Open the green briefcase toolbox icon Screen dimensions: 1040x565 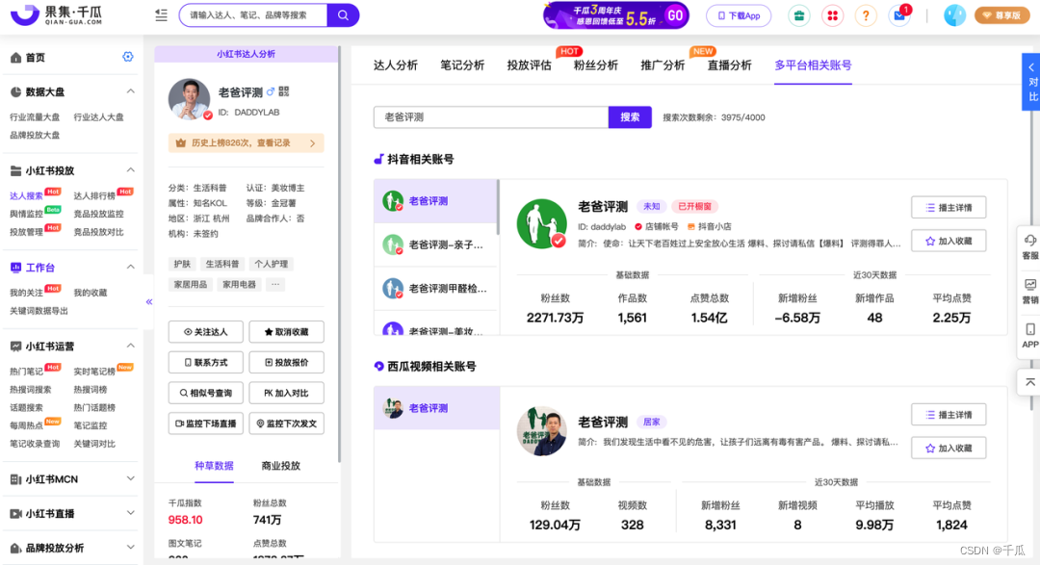point(798,16)
